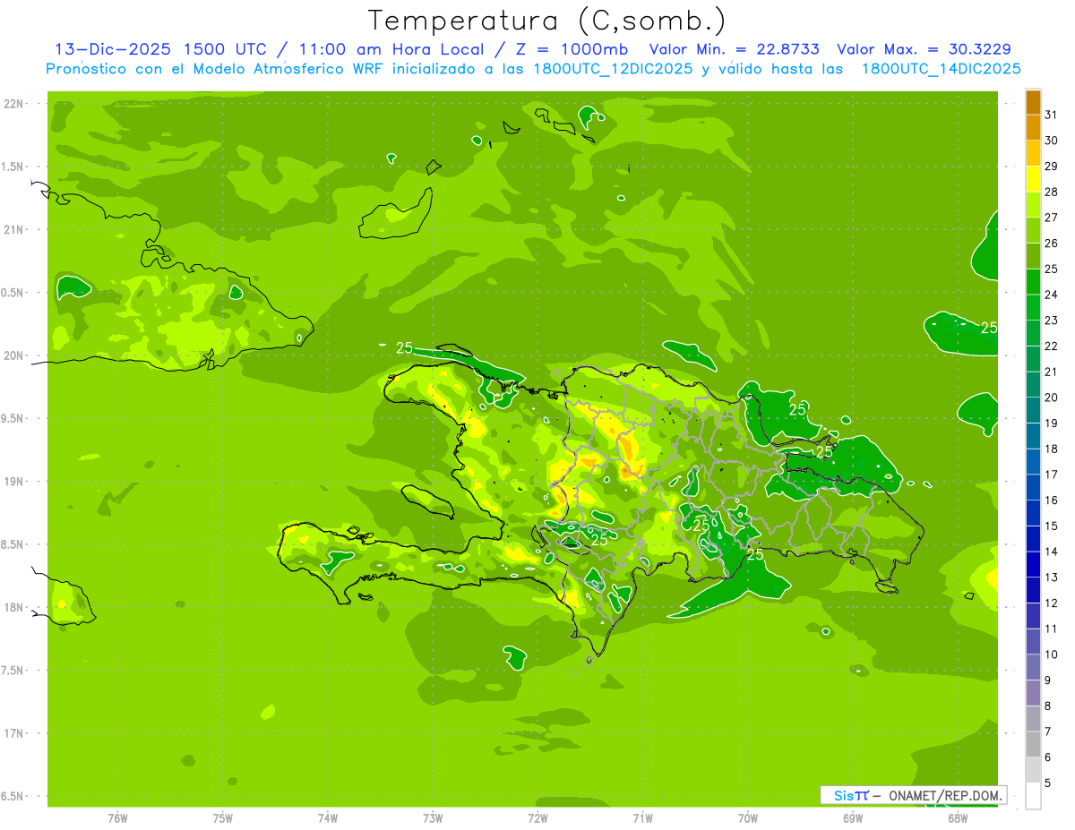Click the '70W' longitude label
The image size is (1075, 830).
[748, 818]
